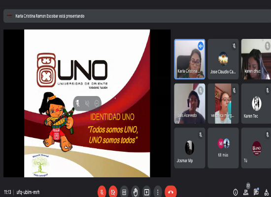This screenshot has width=271, height=197.
Task: Remove presentation with overlay minus icon
Action: [97, 103]
